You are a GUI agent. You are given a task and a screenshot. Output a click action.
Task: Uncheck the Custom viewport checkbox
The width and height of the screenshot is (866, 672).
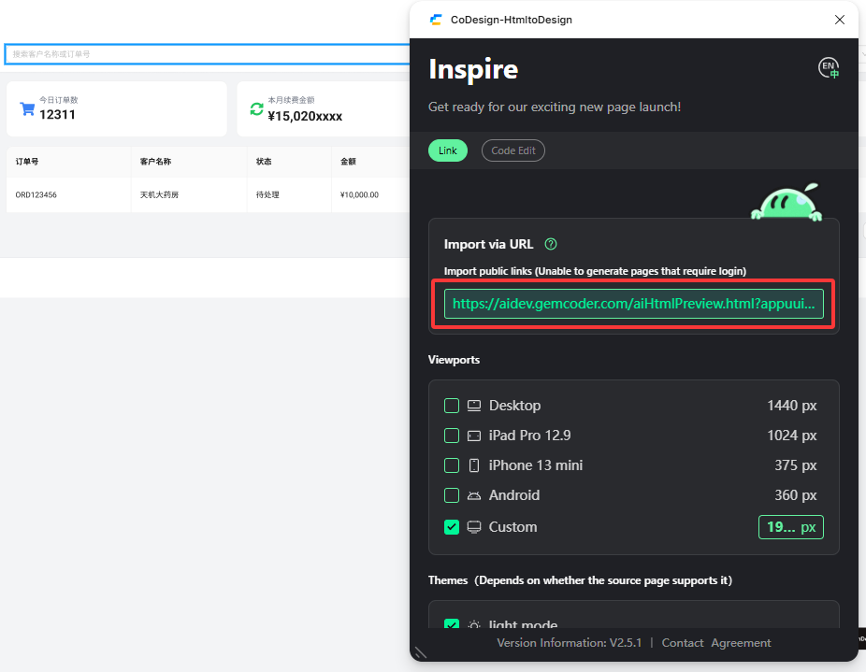[452, 527]
